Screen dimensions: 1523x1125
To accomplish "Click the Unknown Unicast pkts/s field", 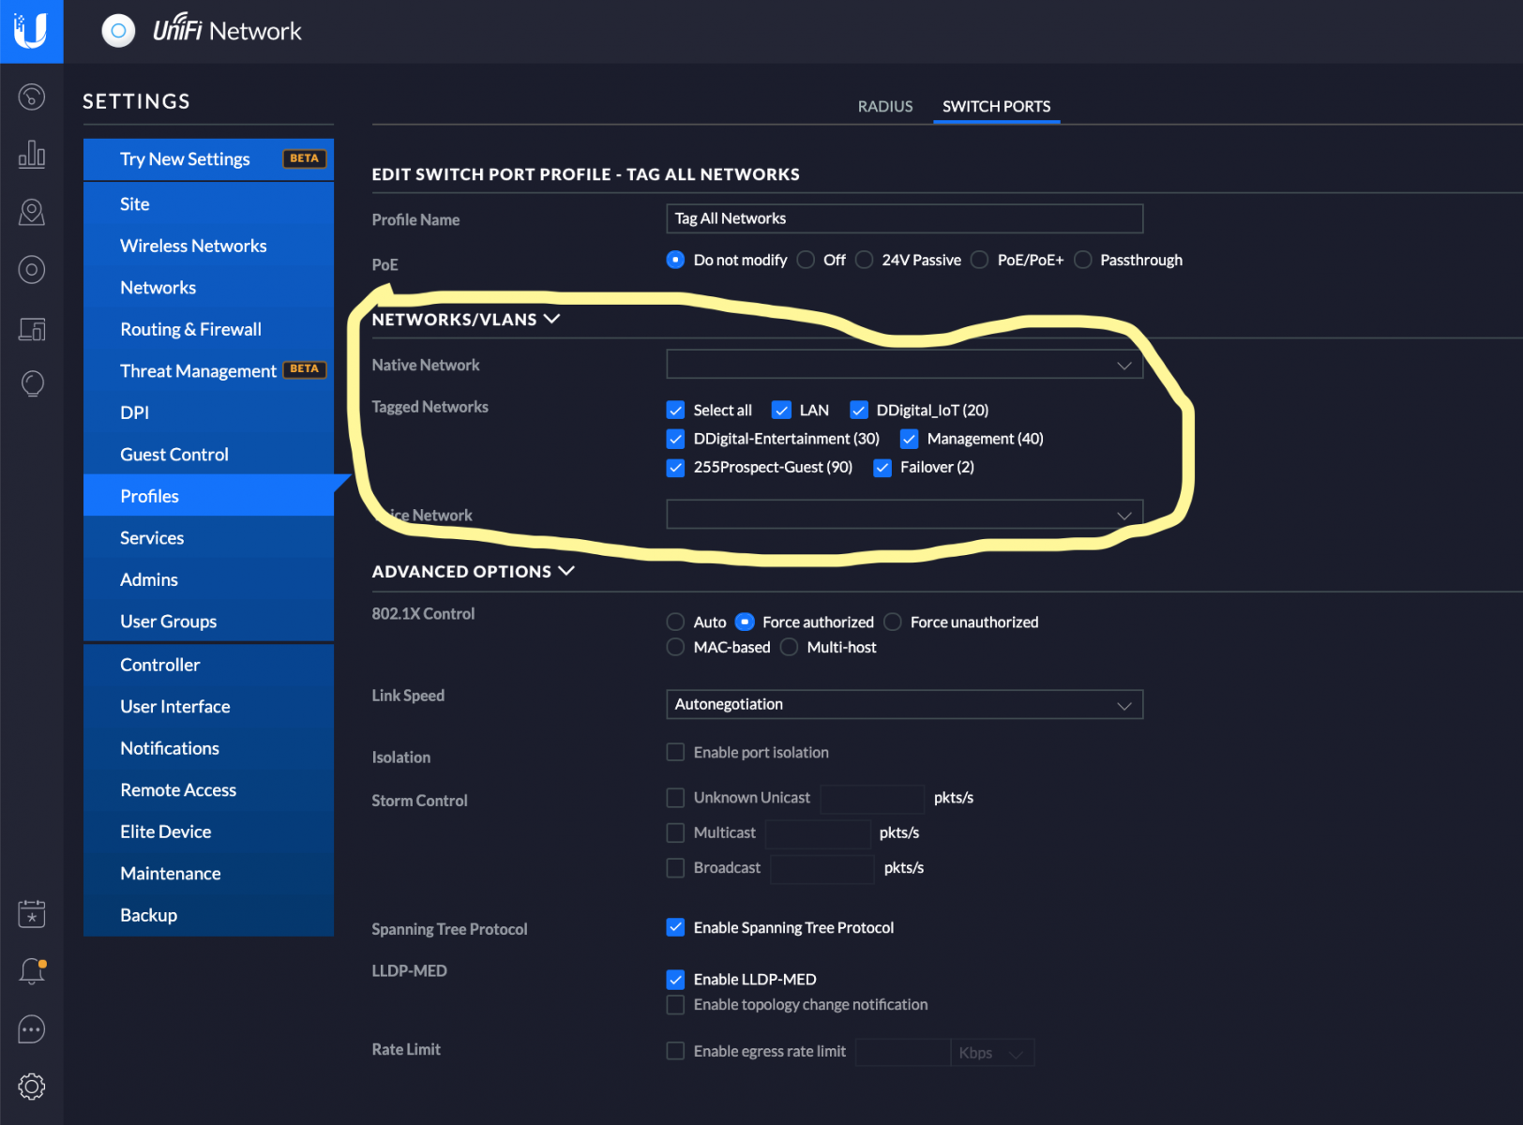I will point(872,799).
